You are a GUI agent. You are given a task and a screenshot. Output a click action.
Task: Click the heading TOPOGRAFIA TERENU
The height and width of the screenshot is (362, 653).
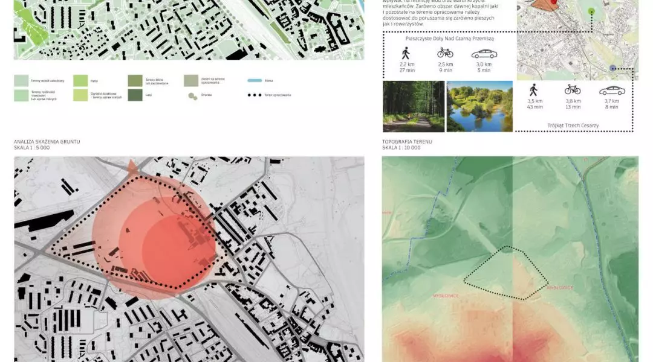(408, 142)
